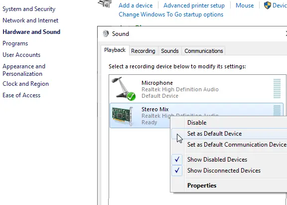The image size is (287, 205).
Task: Go to Network and Internet category
Action: point(30,20)
